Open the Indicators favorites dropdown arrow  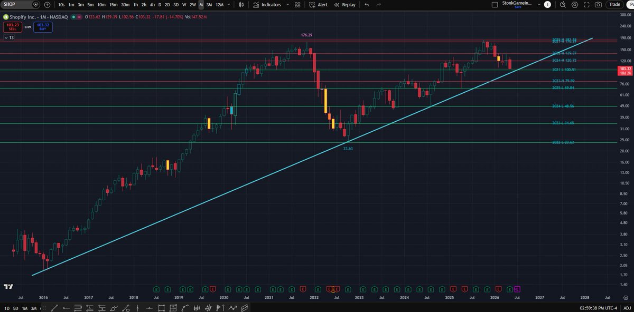[x=287, y=4]
